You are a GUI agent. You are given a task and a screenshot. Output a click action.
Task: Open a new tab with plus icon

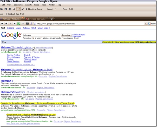coord(51,19)
